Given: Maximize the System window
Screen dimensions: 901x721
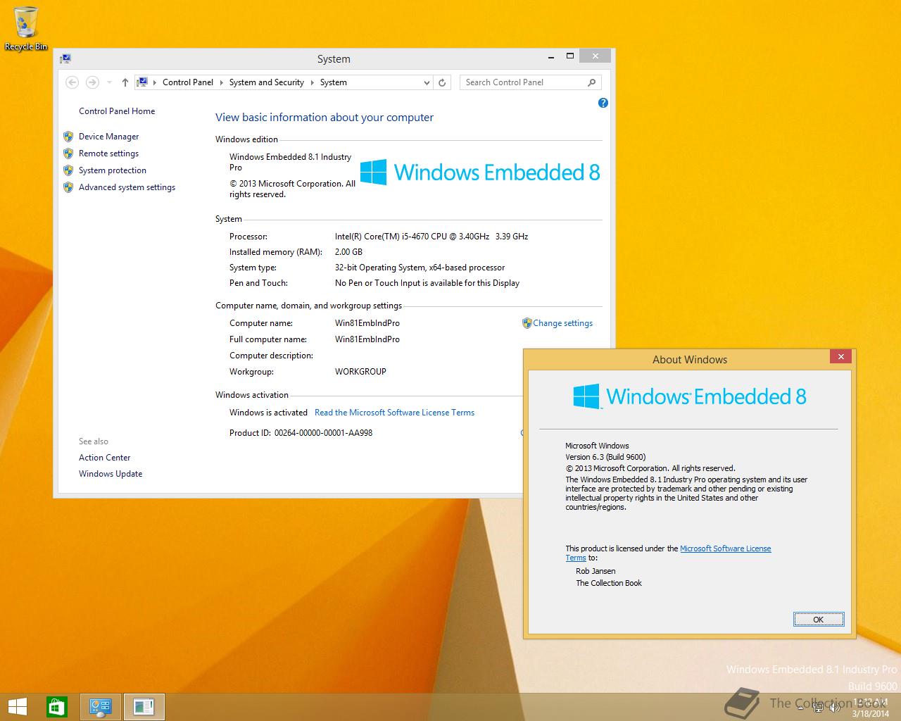Looking at the screenshot, I should coord(570,56).
